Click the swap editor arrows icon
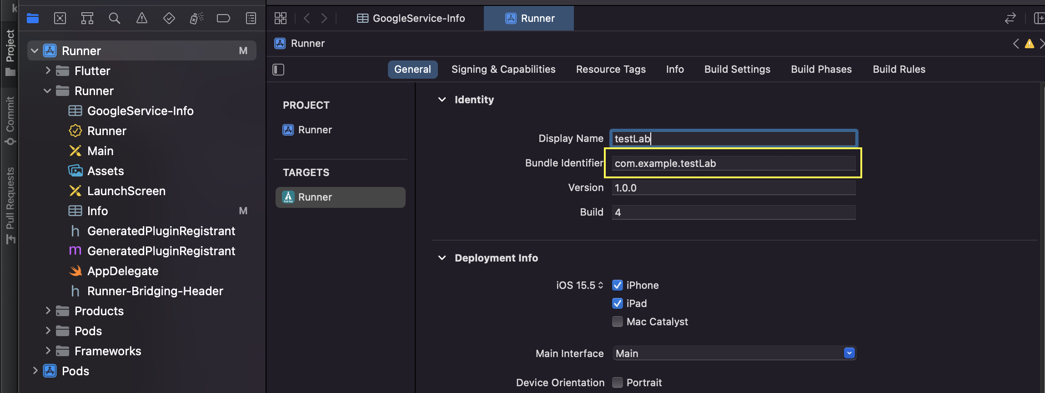 [1010, 18]
